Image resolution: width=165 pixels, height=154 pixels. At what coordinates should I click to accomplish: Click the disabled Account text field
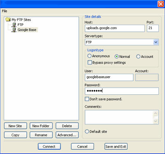147,77
